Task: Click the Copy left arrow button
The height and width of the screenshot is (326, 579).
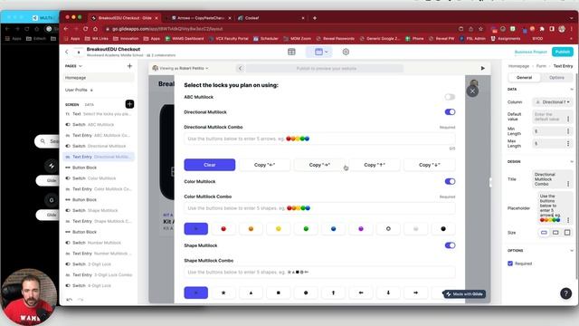Action: click(264, 165)
